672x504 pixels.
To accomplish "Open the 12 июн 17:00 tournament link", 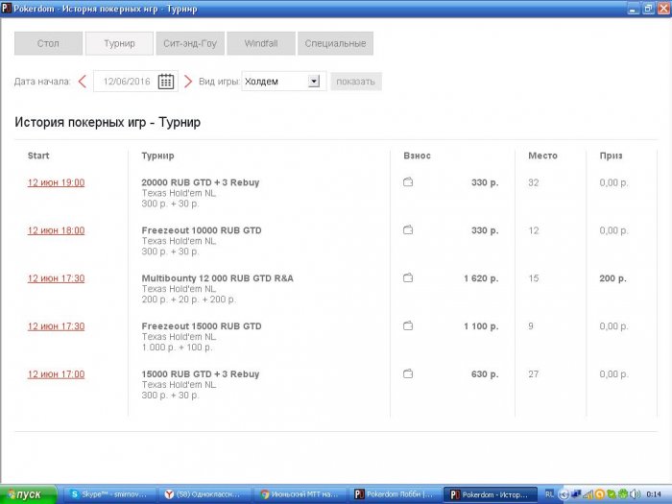I will 56,374.
